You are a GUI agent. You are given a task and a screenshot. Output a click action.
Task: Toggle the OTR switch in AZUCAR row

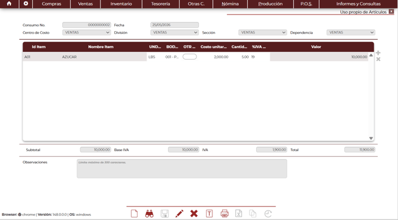pos(190,57)
